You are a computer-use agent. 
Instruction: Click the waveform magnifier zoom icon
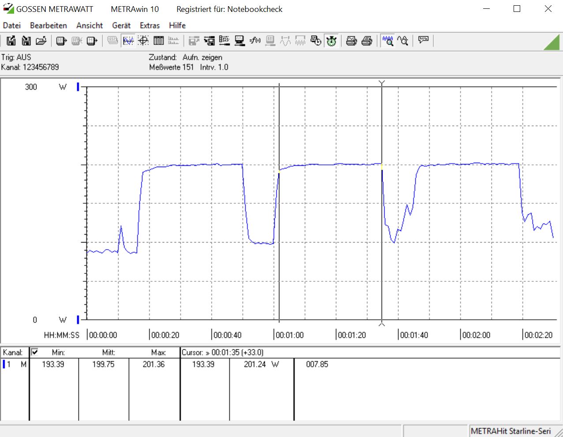pyautogui.click(x=388, y=41)
